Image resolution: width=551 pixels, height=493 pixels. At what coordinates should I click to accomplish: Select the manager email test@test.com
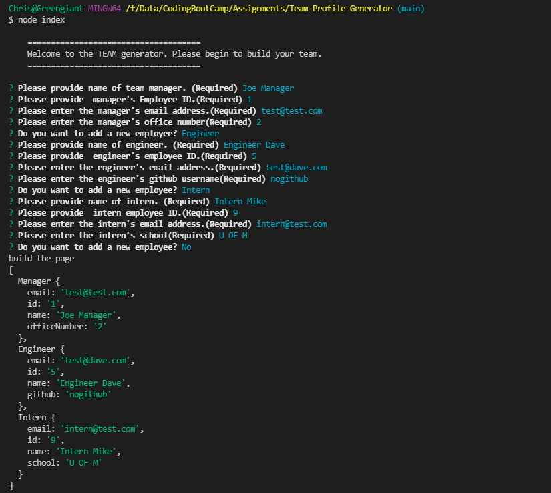[x=291, y=110]
